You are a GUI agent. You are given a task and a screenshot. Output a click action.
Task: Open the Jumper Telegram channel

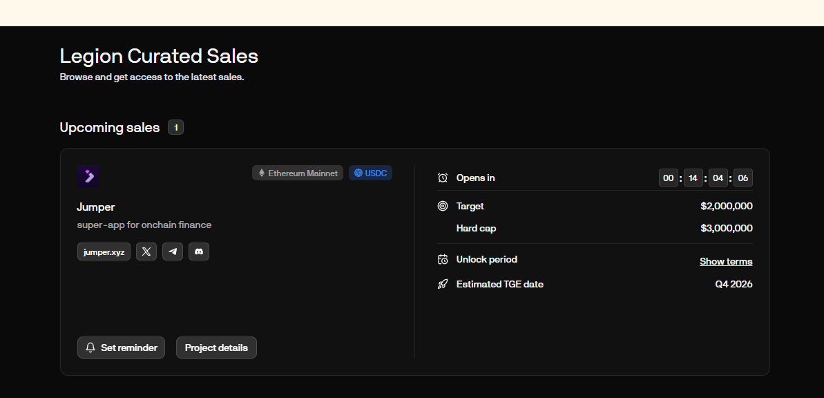pyautogui.click(x=173, y=252)
